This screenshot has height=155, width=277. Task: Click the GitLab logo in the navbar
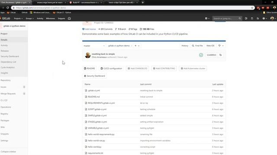5,19
